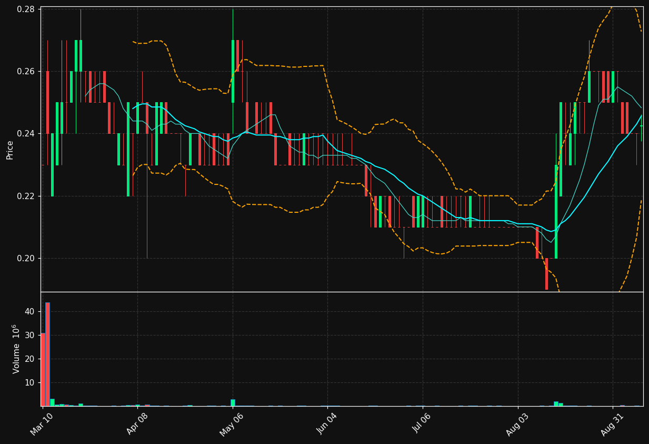Click the Apr 08 date label
The width and height of the screenshot is (649, 444).
137,423
